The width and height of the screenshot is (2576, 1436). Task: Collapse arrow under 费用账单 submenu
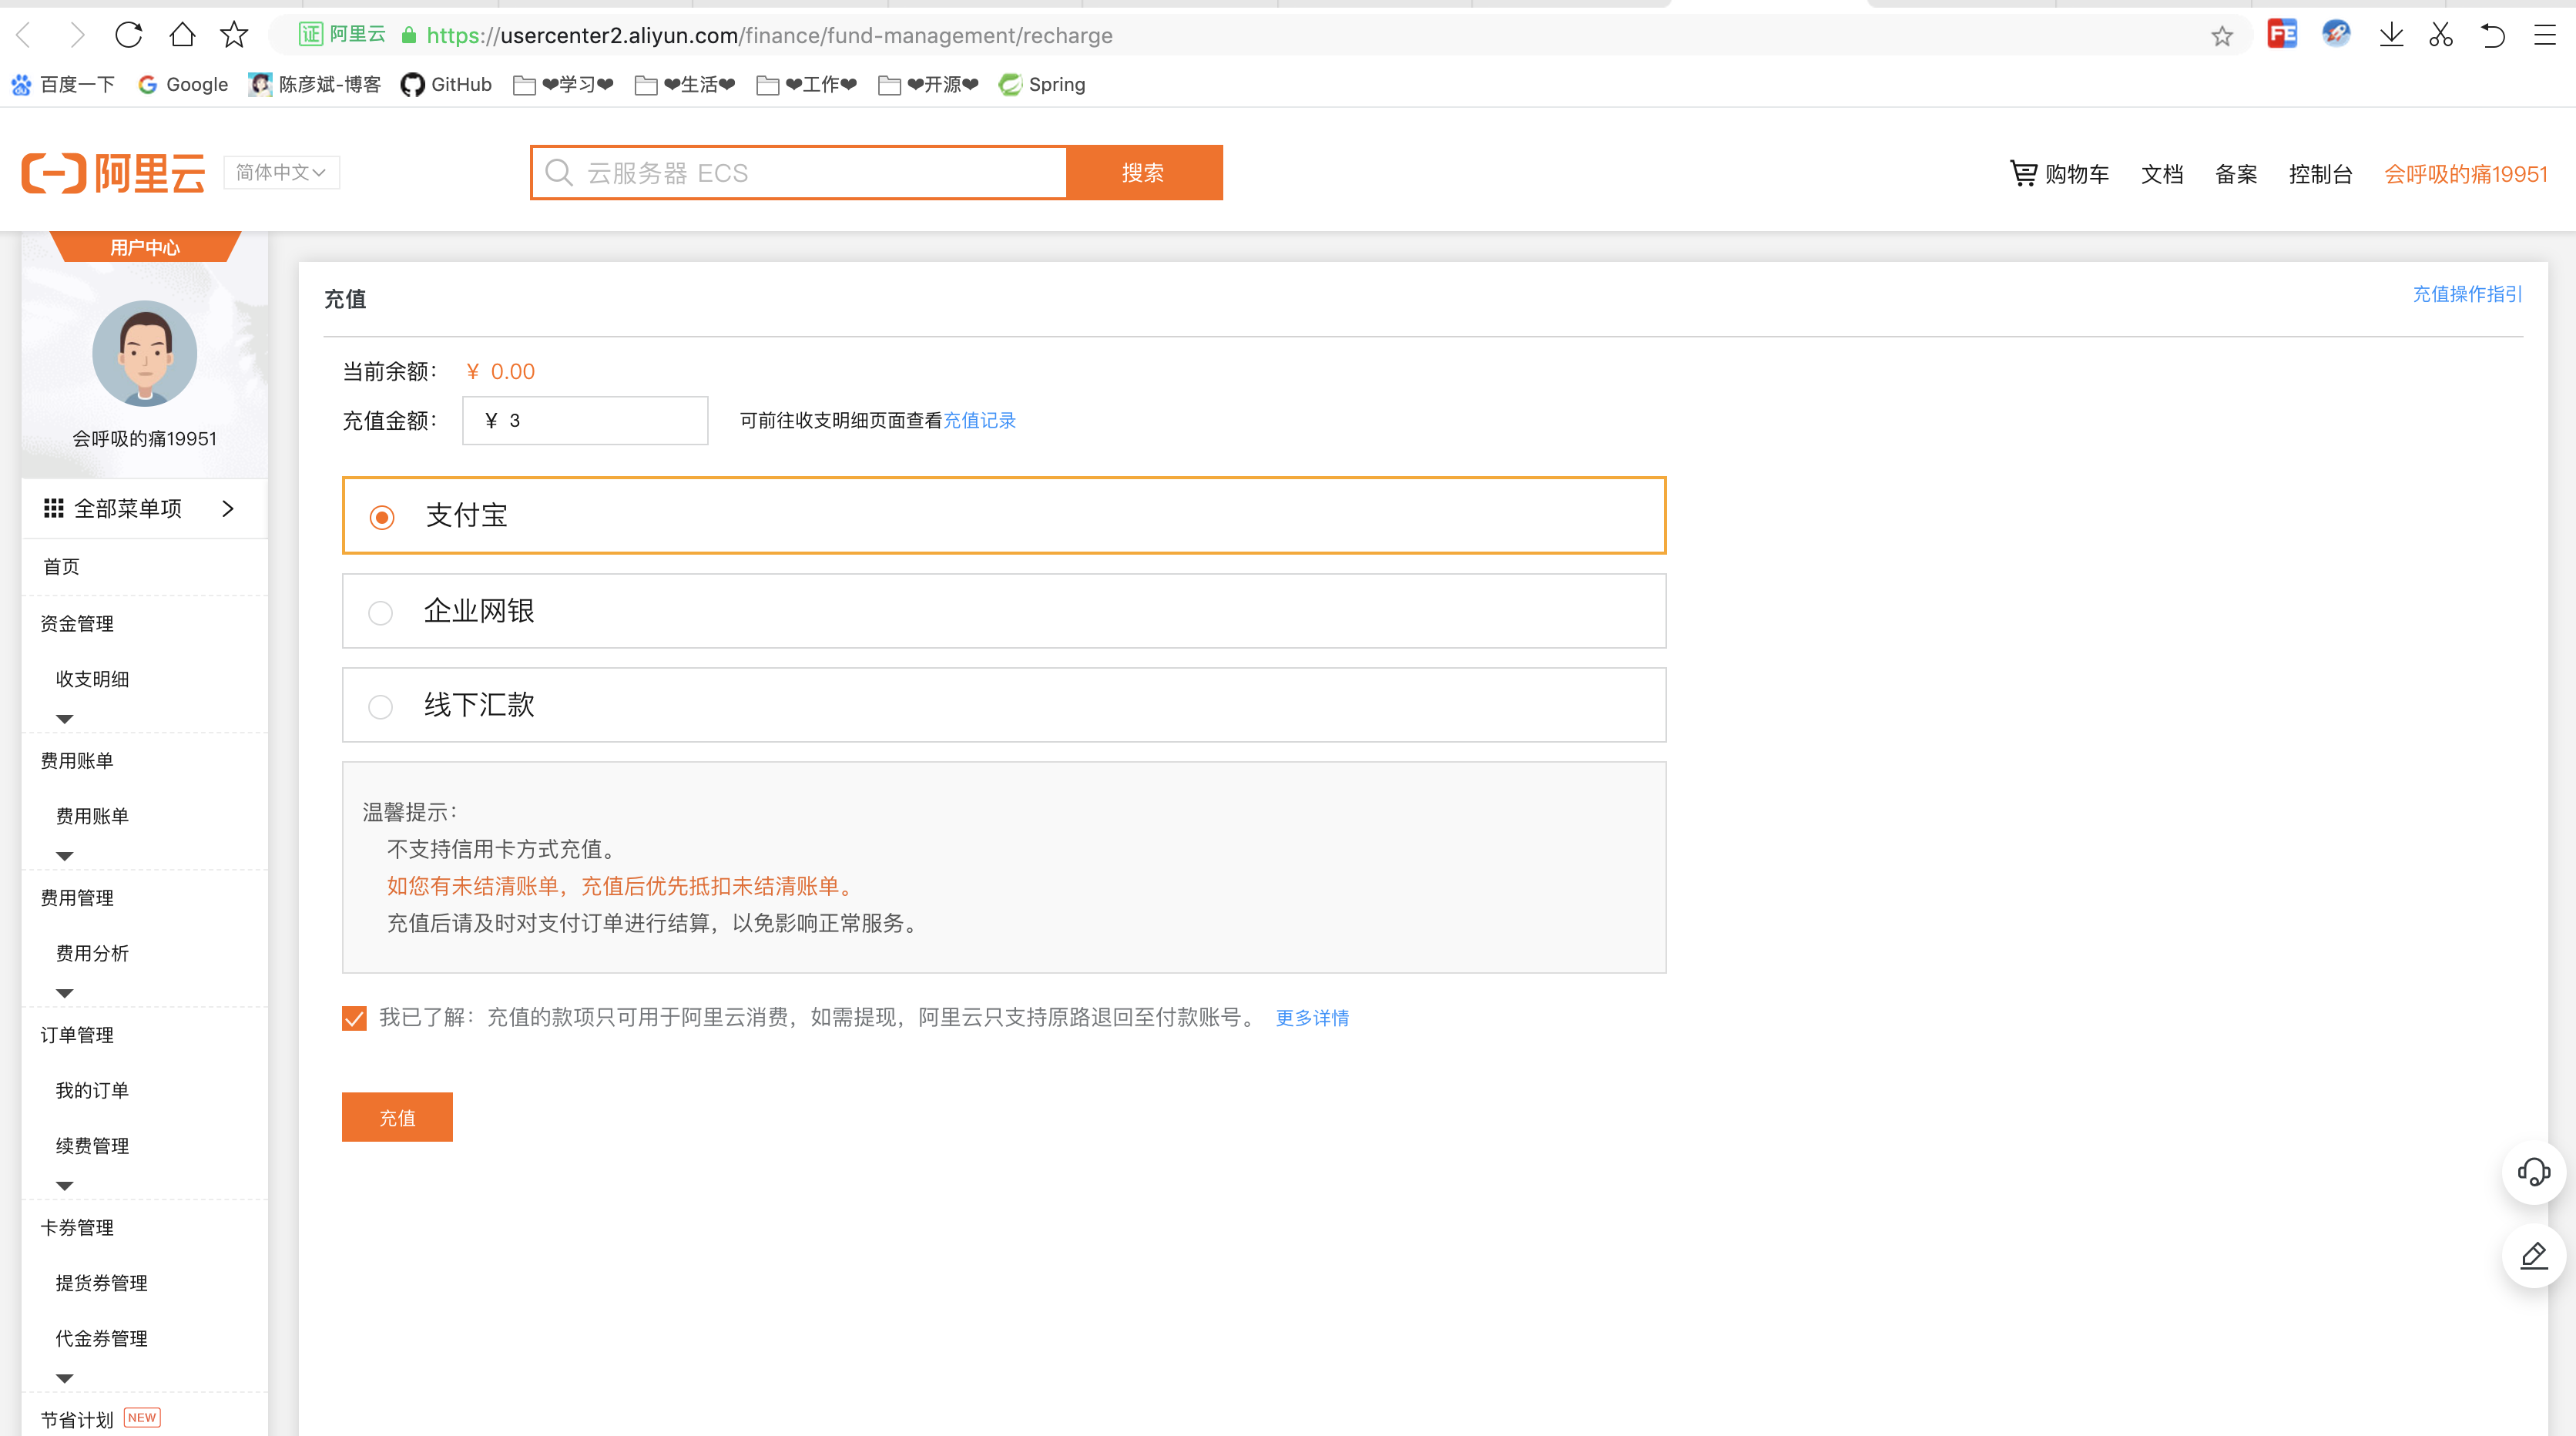click(x=65, y=855)
